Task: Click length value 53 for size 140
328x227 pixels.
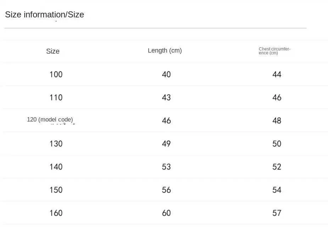Action: [166, 167]
